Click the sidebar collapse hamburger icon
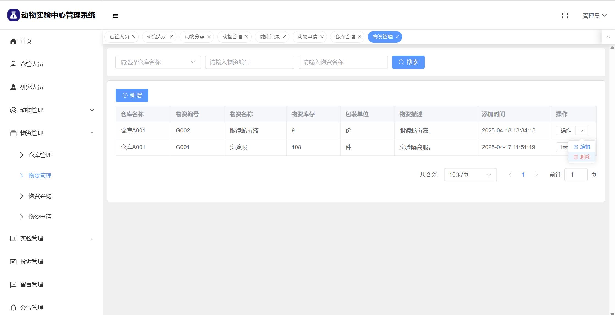 [115, 16]
